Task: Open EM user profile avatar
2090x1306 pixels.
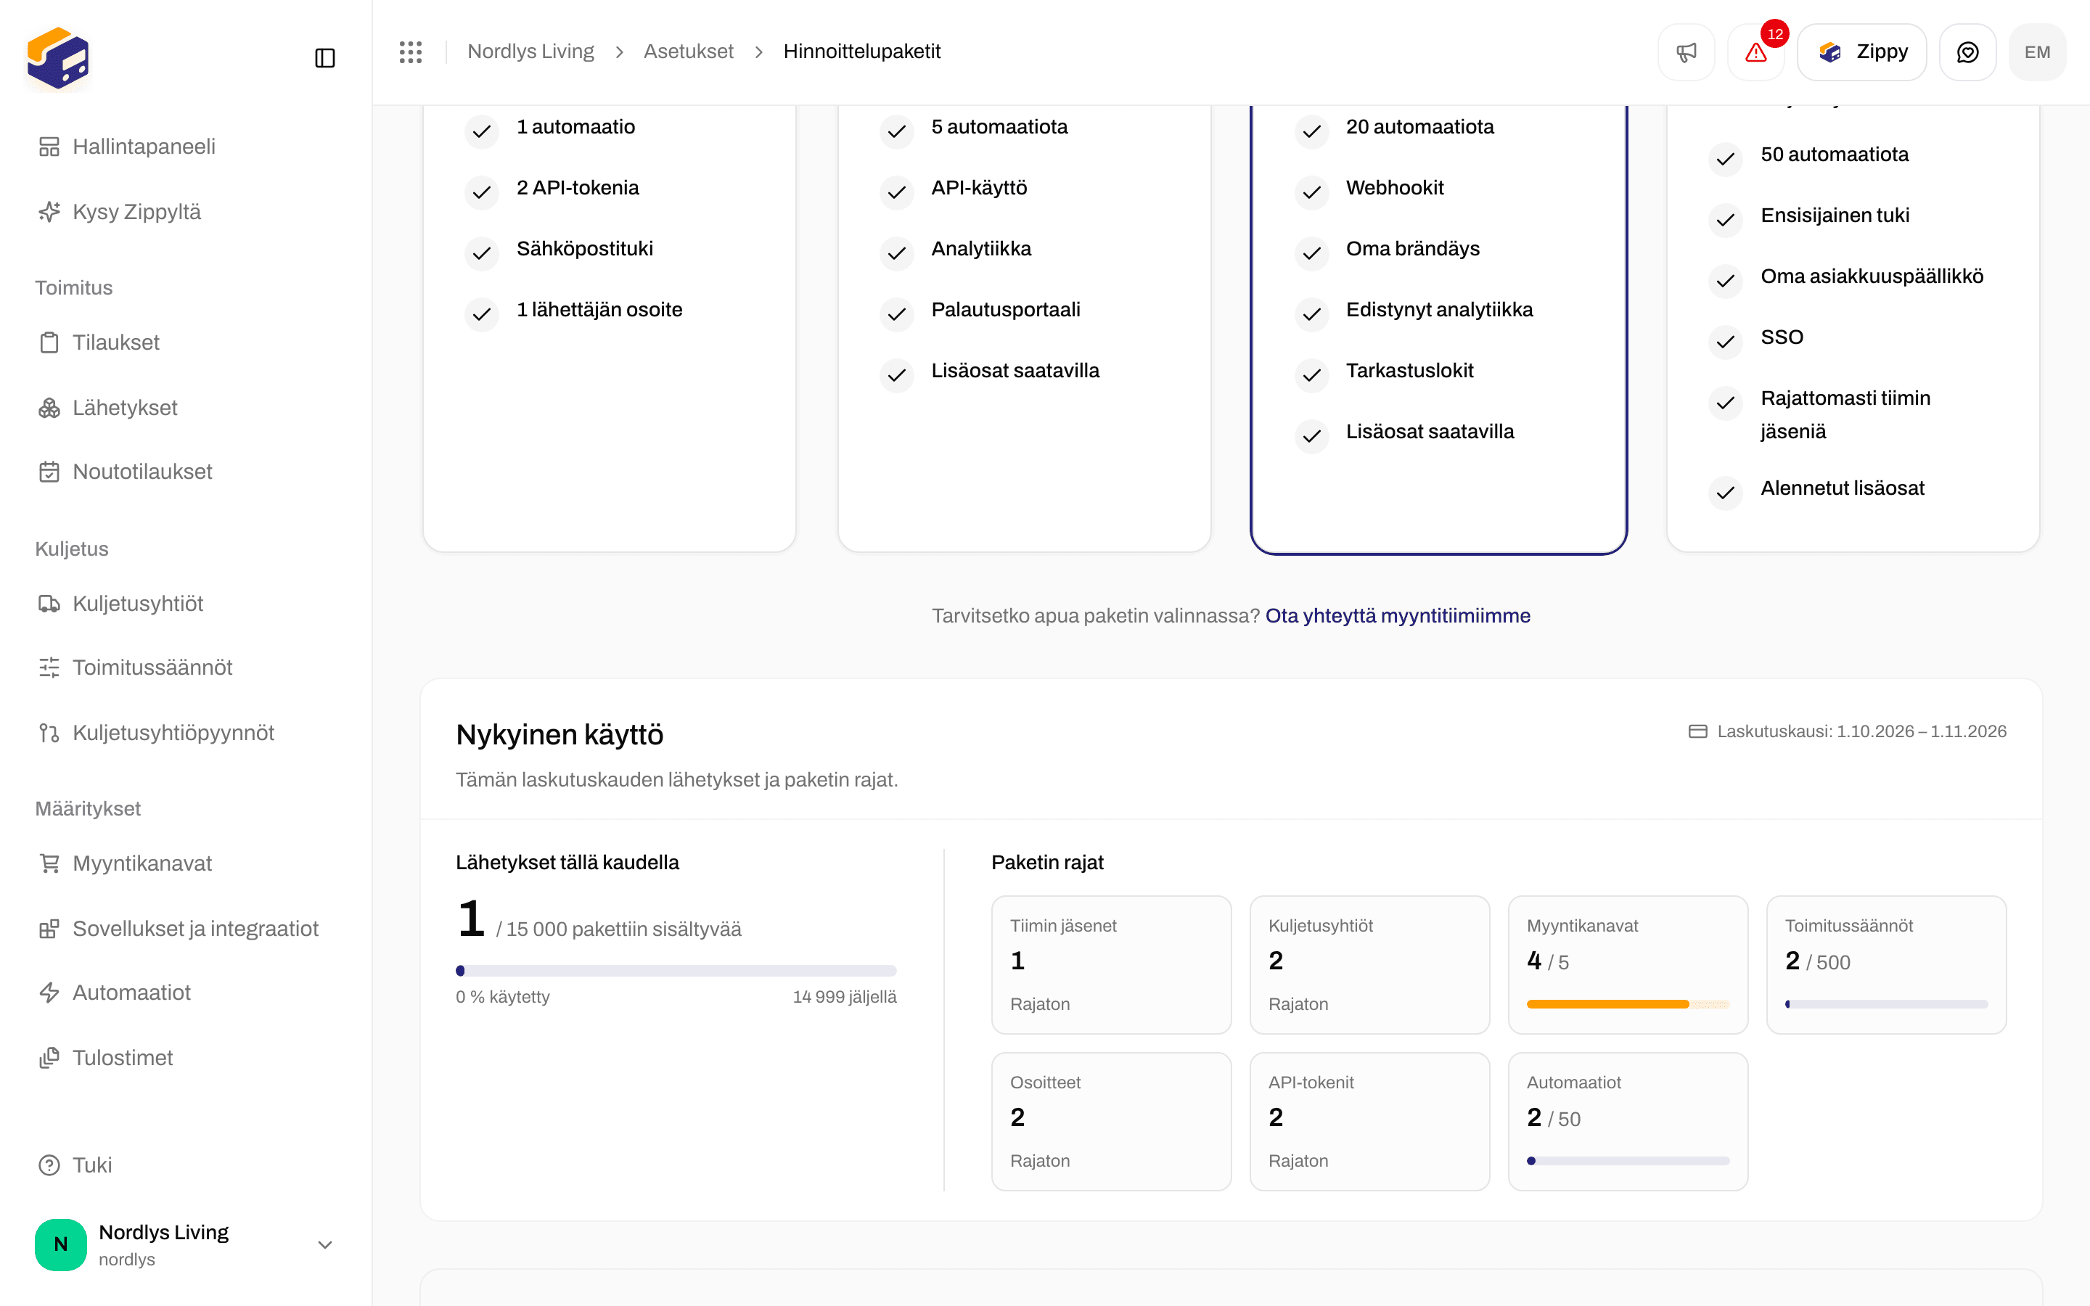Action: [x=2037, y=52]
